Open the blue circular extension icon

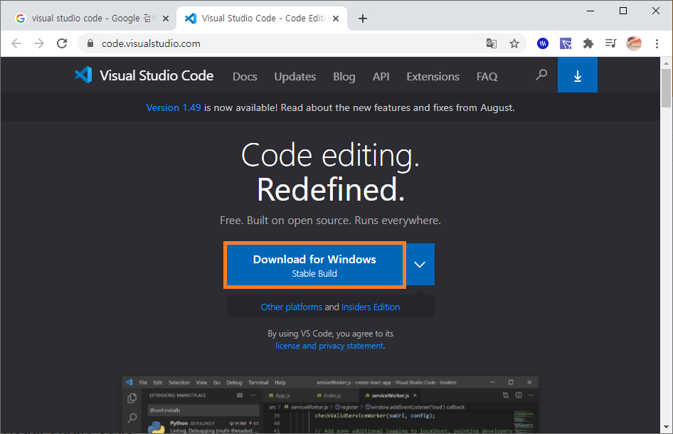(x=543, y=43)
